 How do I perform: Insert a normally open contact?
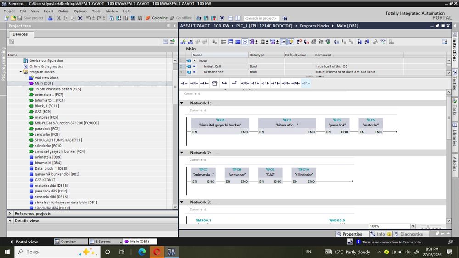[x=184, y=83]
